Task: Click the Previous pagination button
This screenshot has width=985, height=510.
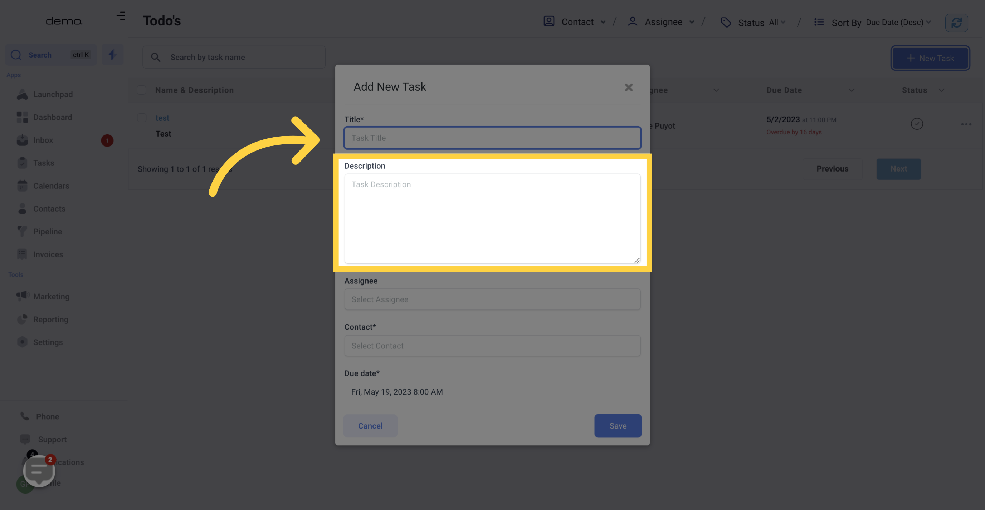Action: (x=832, y=169)
